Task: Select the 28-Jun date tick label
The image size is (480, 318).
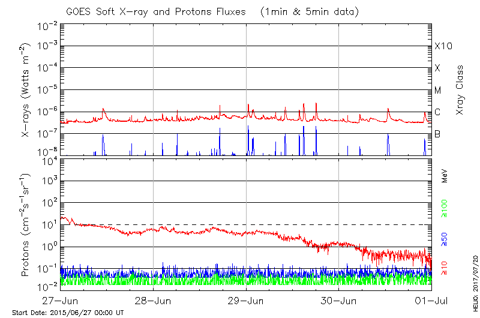Action: click(x=153, y=300)
